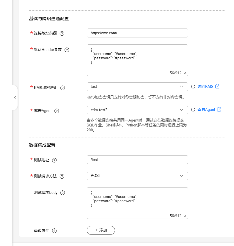Click inside the 测试地址 input showing /test
Image resolution: width=234 pixels, height=246 pixels.
coord(137,160)
